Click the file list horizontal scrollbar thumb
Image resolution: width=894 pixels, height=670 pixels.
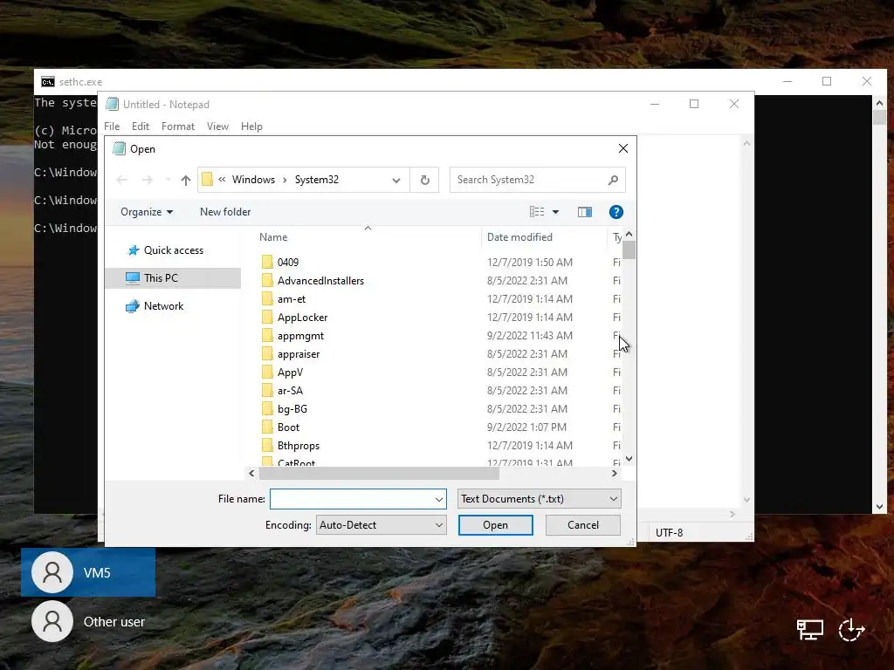pyautogui.click(x=379, y=474)
